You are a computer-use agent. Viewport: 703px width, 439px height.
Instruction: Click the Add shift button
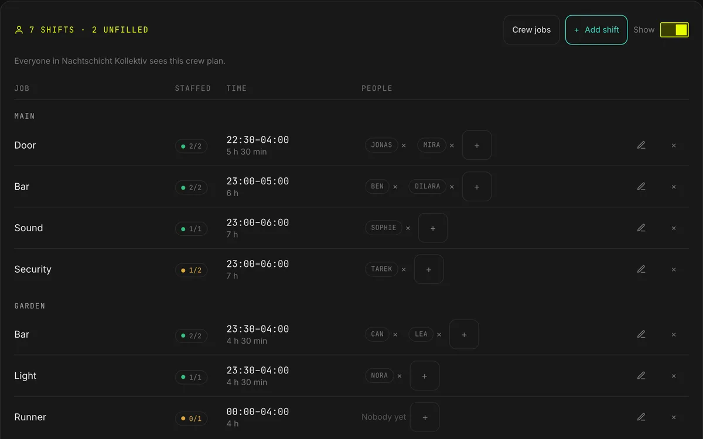[596, 30]
